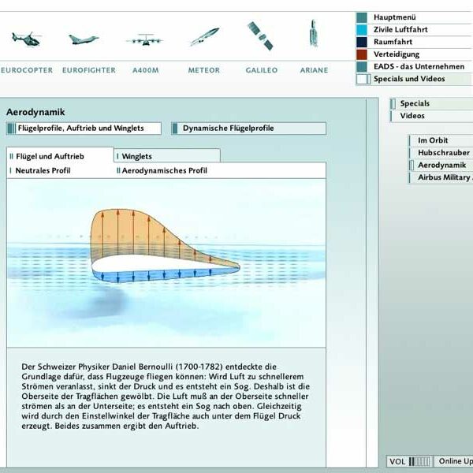Select the Galileo satellite icon
This screenshot has height=473, width=473.
261,35
